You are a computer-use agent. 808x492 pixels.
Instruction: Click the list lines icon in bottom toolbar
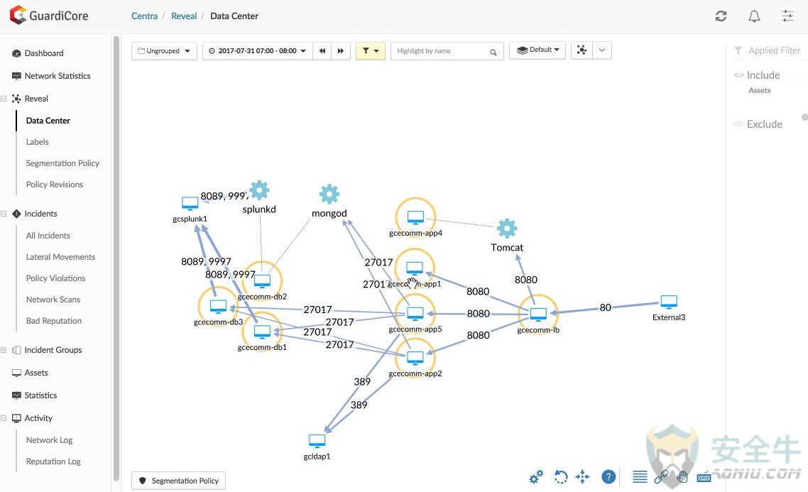640,477
